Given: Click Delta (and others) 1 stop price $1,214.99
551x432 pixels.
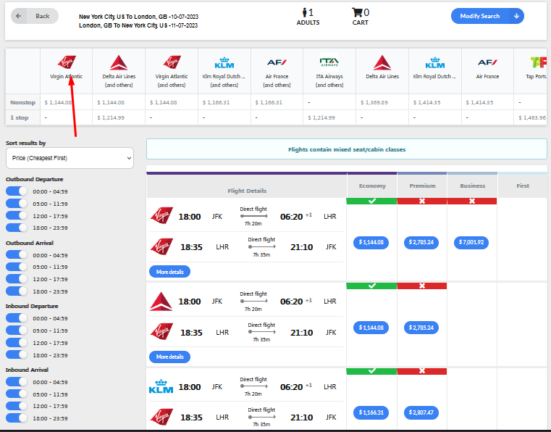Looking at the screenshot, I should [111, 118].
